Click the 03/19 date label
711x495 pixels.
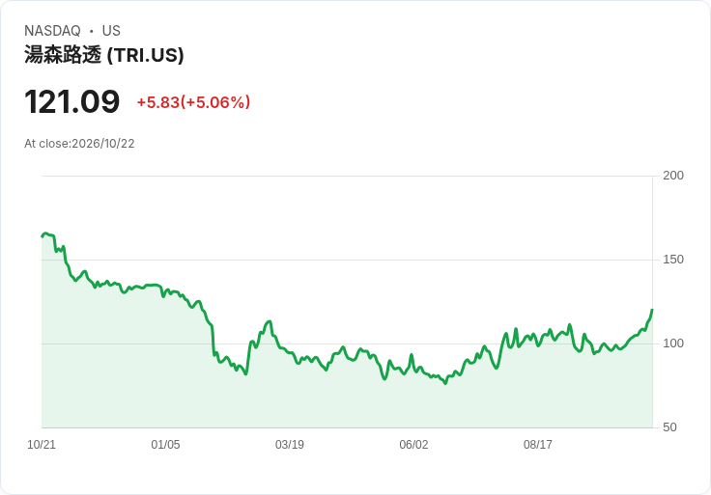(289, 444)
